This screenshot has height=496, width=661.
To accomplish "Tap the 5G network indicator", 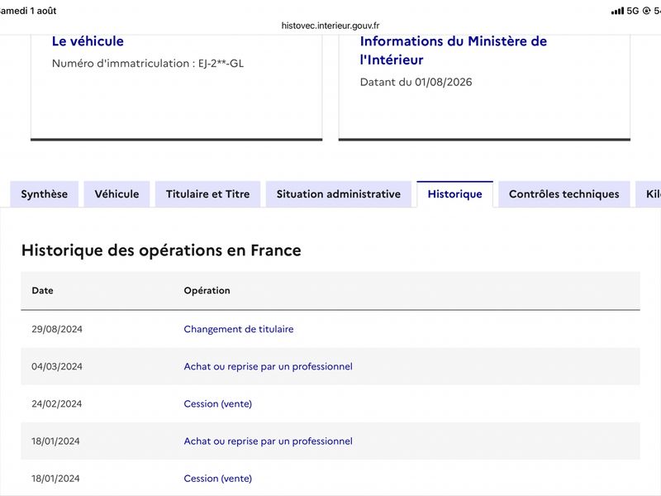I will (633, 11).
